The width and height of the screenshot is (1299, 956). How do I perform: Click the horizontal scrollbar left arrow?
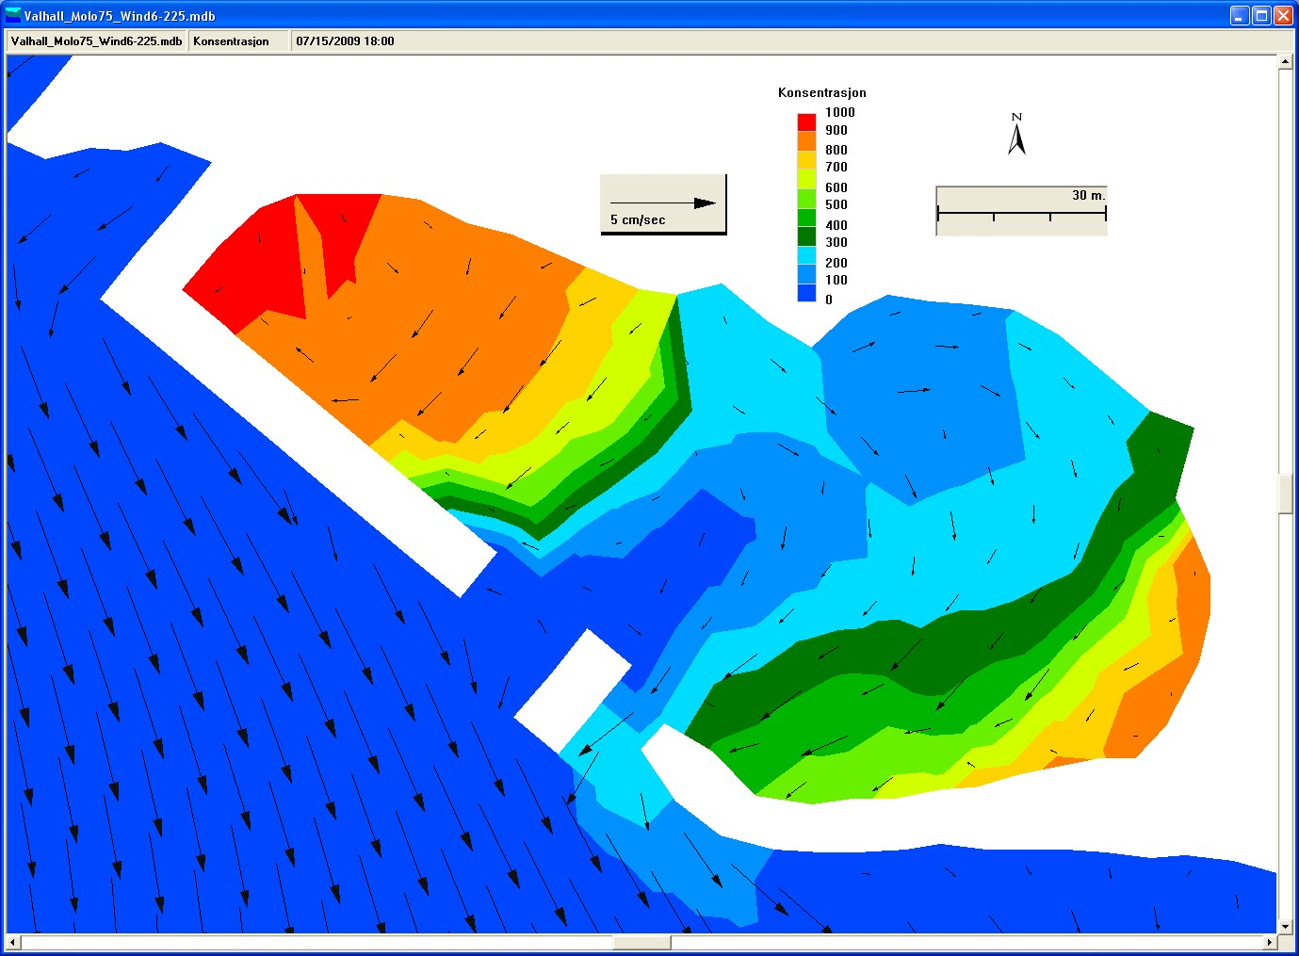pyautogui.click(x=13, y=942)
